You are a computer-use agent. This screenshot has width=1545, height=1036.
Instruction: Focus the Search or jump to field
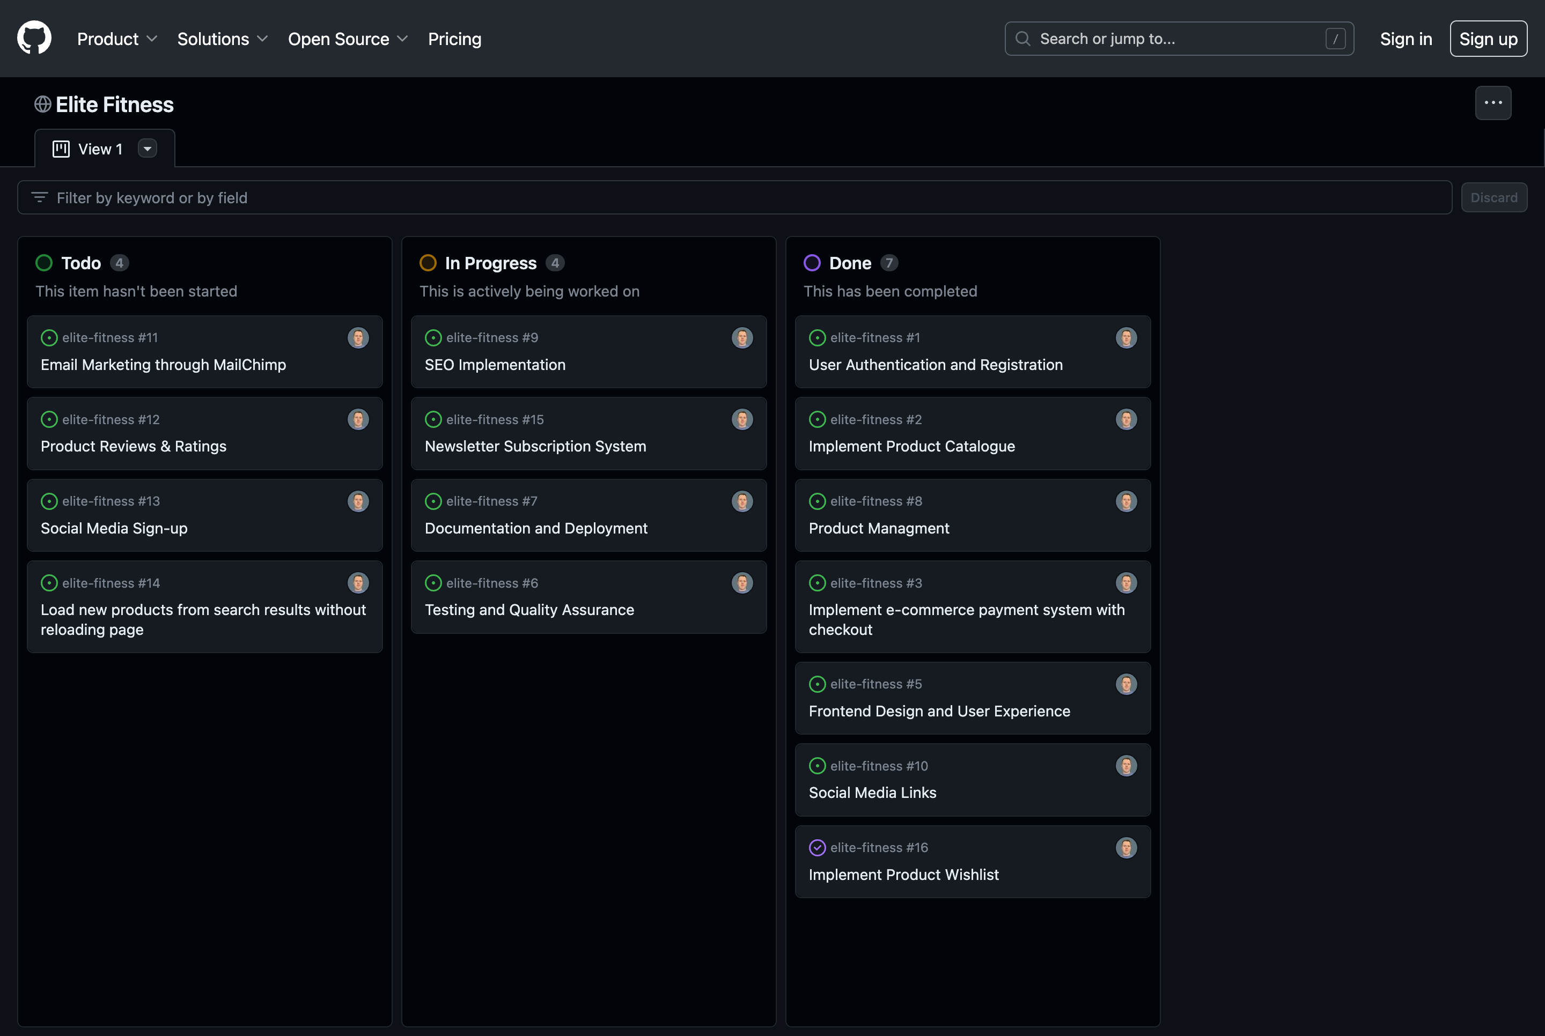tap(1179, 39)
